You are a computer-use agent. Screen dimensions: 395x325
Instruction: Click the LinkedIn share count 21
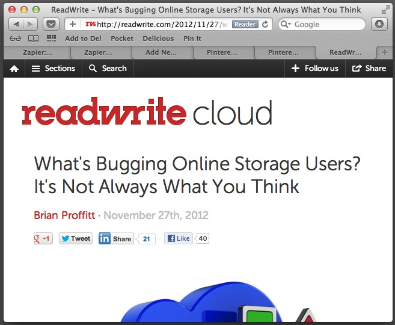click(147, 239)
